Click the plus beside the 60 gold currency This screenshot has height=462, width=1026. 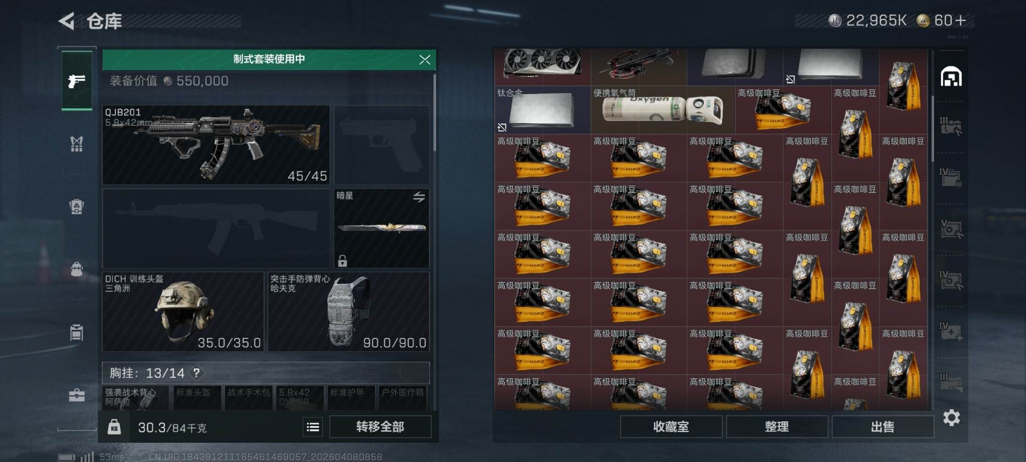(x=961, y=20)
